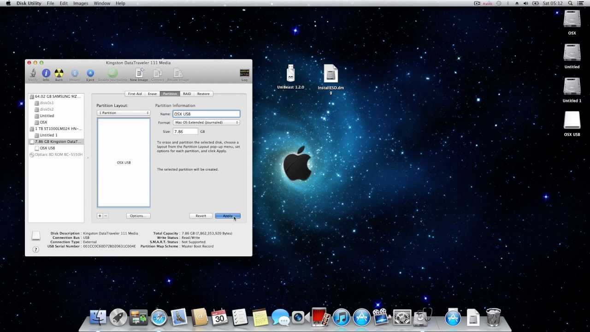Open Launchpad from the Dock
The image size is (590, 332).
pyautogui.click(x=118, y=317)
